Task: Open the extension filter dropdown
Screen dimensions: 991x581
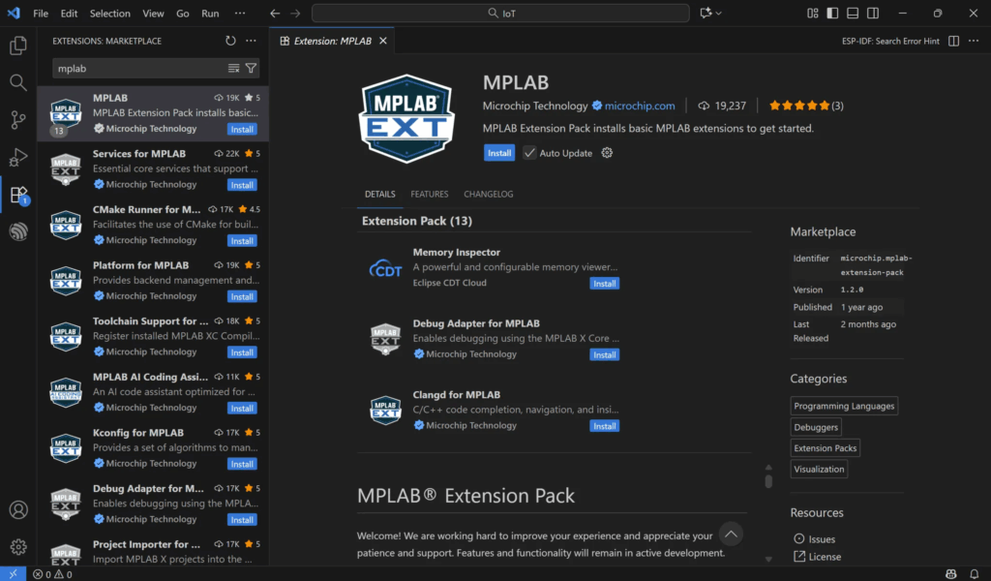Action: (251, 69)
